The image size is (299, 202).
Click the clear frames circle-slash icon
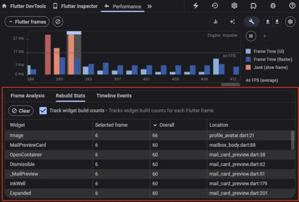click(x=58, y=22)
